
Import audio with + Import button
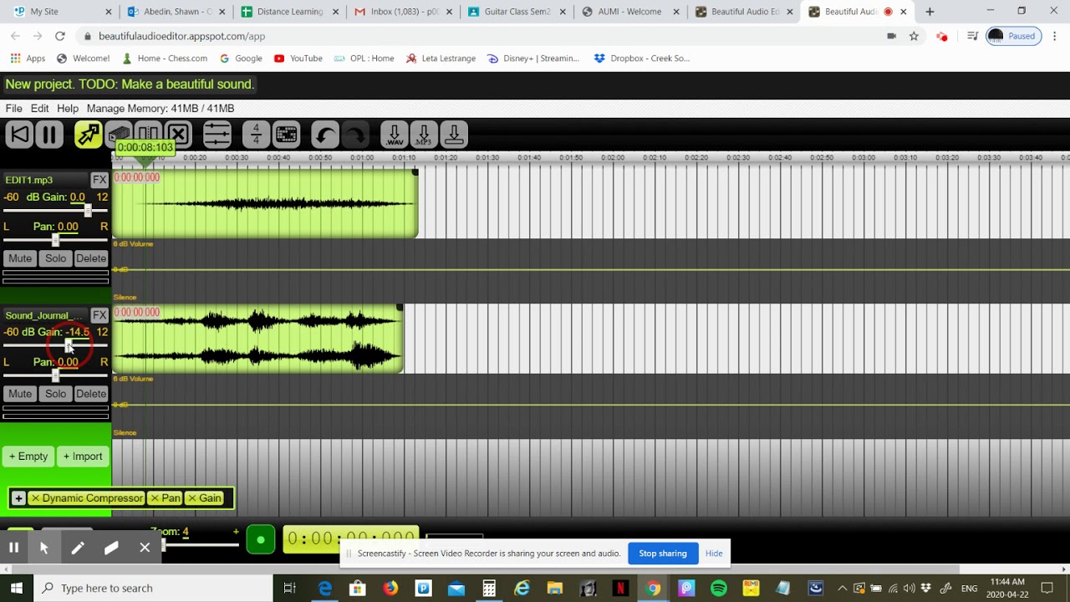pyautogui.click(x=83, y=457)
